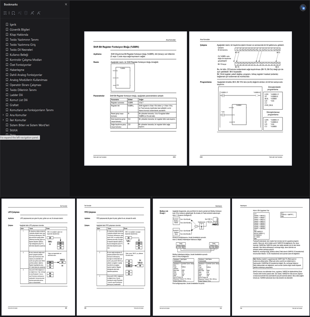Expand the Ana Komutlar bookmark

click(x=3, y=115)
